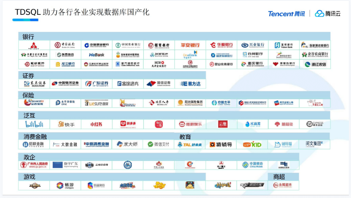This screenshot has width=351, height=198.
Task: Select the 猿辅导 logo
Action: (x=221, y=144)
